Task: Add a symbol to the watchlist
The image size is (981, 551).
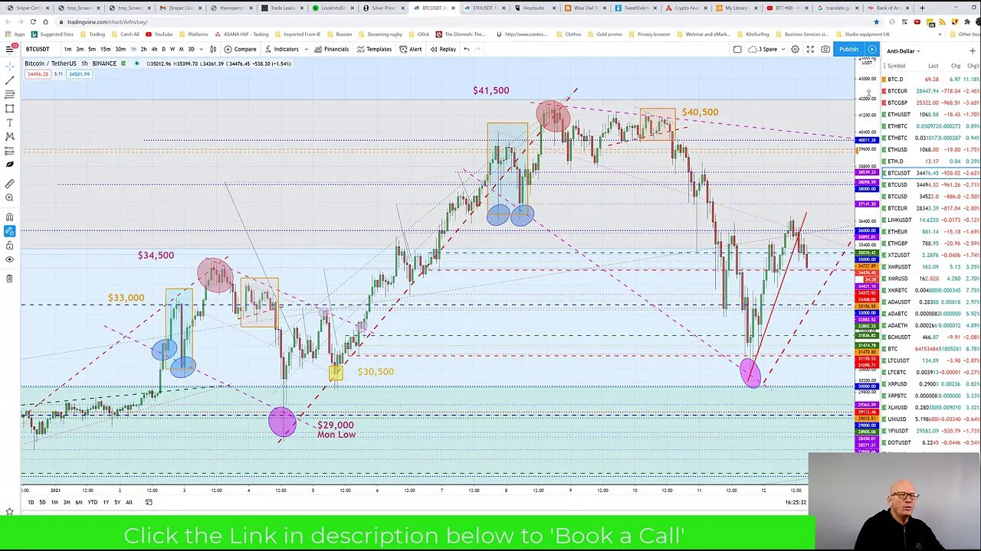Action: [x=973, y=51]
